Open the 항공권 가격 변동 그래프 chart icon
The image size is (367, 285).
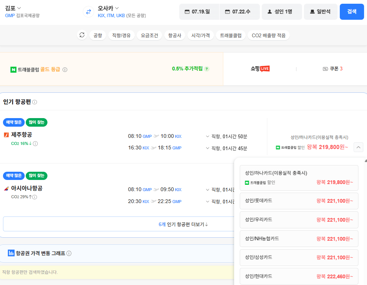pos(11,253)
